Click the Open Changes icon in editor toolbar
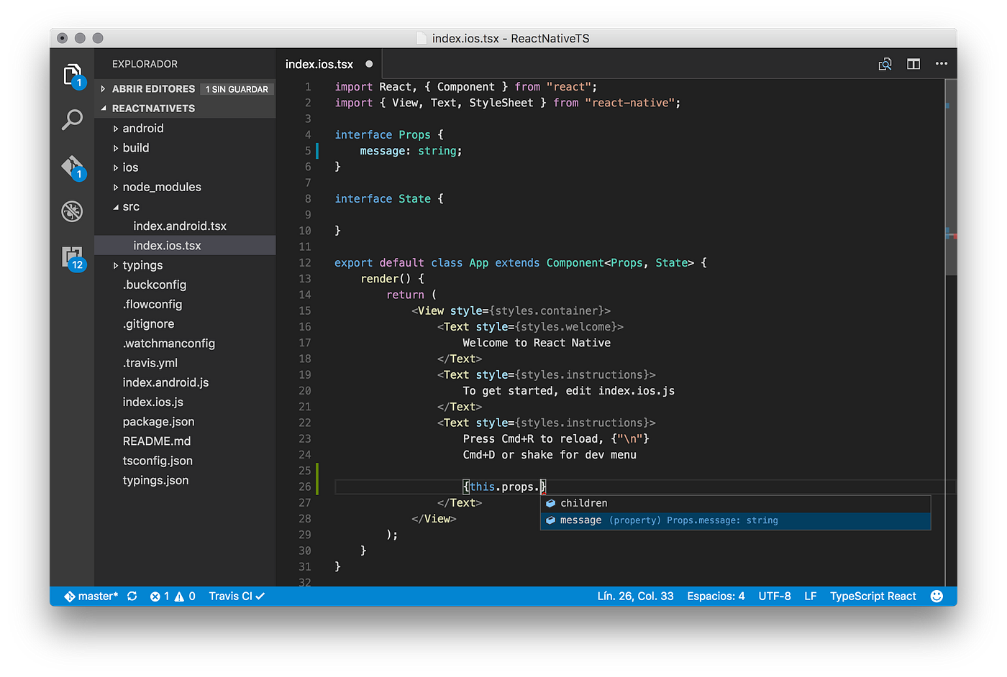 pos(885,63)
